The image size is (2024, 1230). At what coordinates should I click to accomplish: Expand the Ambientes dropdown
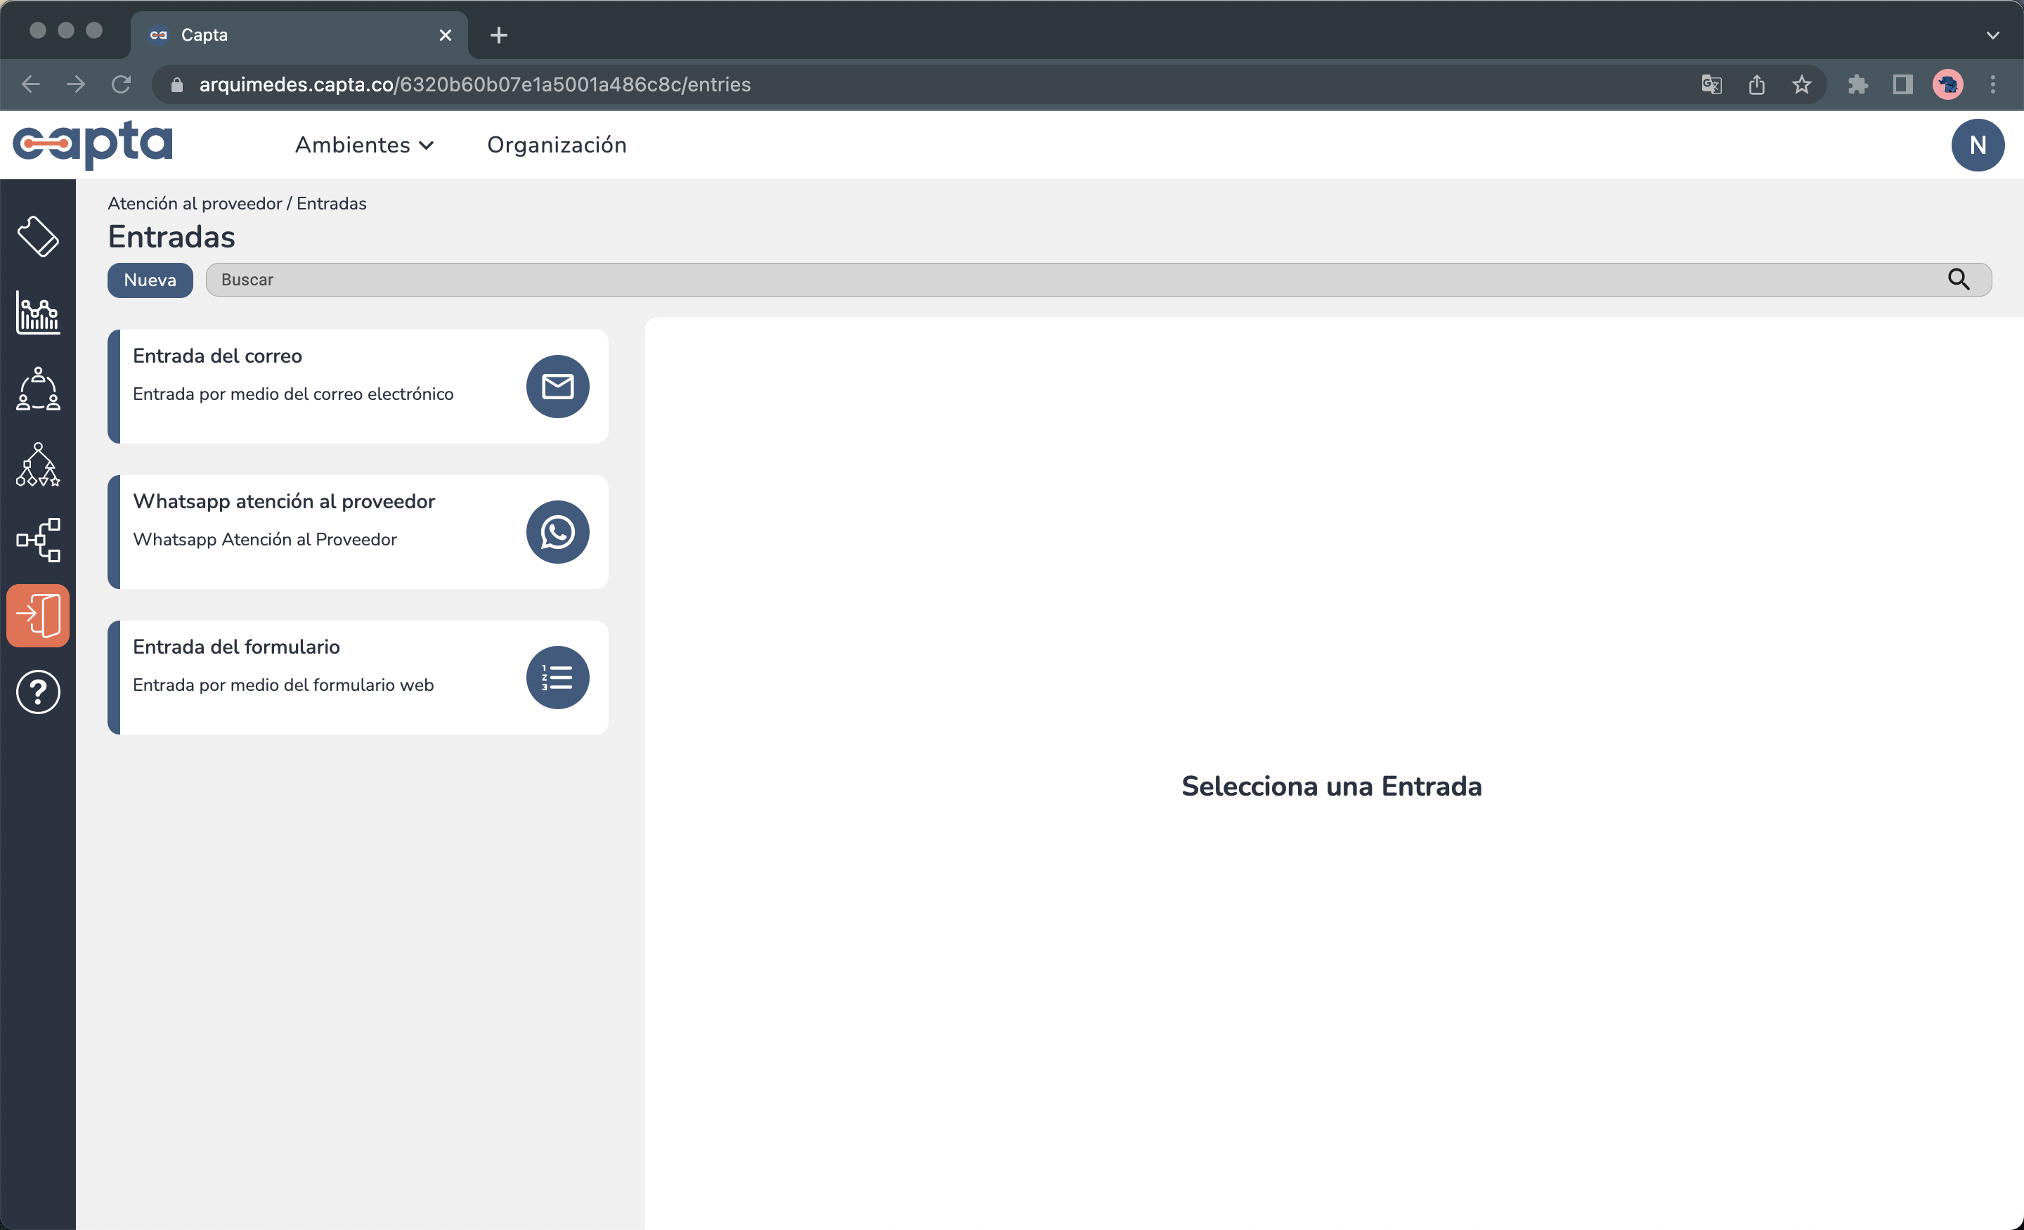[x=364, y=145]
